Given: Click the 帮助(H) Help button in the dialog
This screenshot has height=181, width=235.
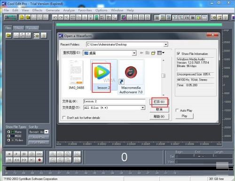Looking at the screenshot, I should [159, 116].
